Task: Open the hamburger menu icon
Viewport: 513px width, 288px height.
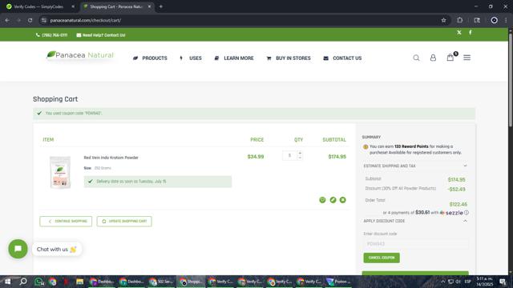Action: pos(467,58)
